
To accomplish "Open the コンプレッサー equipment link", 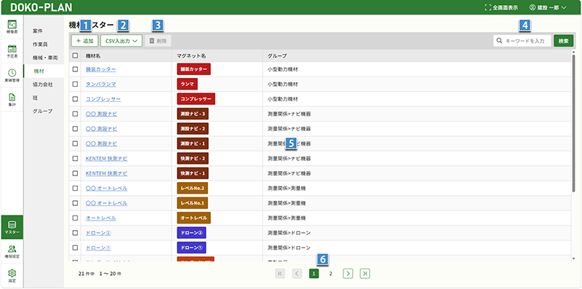I will [103, 99].
